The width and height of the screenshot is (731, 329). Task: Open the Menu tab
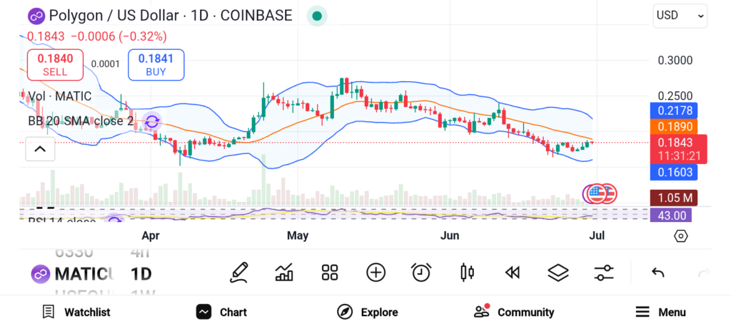click(x=660, y=312)
